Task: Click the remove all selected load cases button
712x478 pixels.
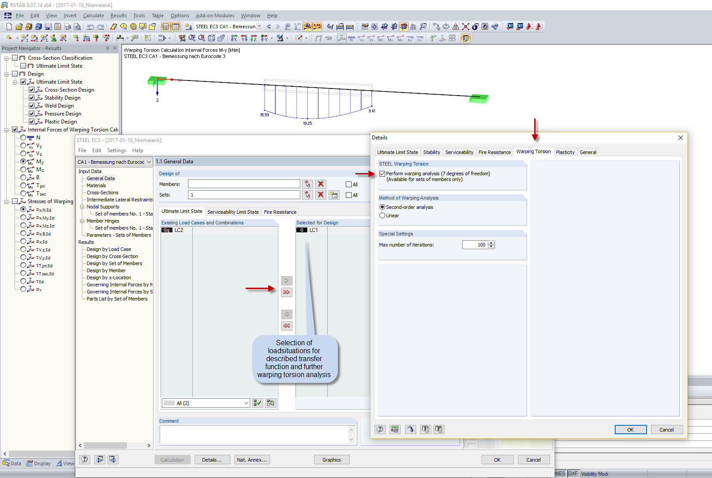Action: [x=287, y=326]
